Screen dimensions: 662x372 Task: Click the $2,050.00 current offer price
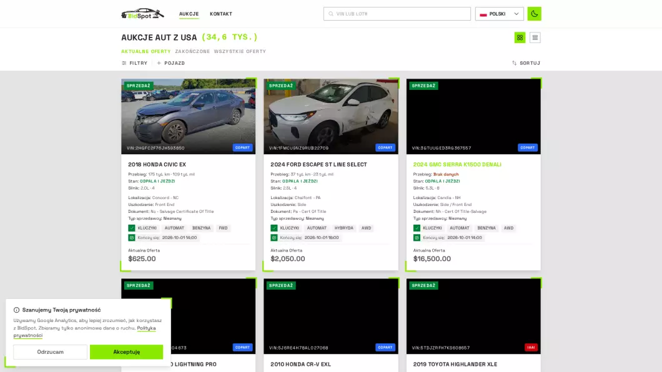tap(287, 259)
